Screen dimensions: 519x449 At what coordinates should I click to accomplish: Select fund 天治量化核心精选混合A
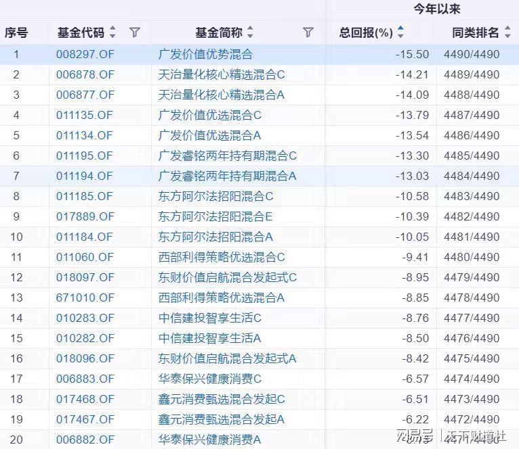(x=222, y=95)
